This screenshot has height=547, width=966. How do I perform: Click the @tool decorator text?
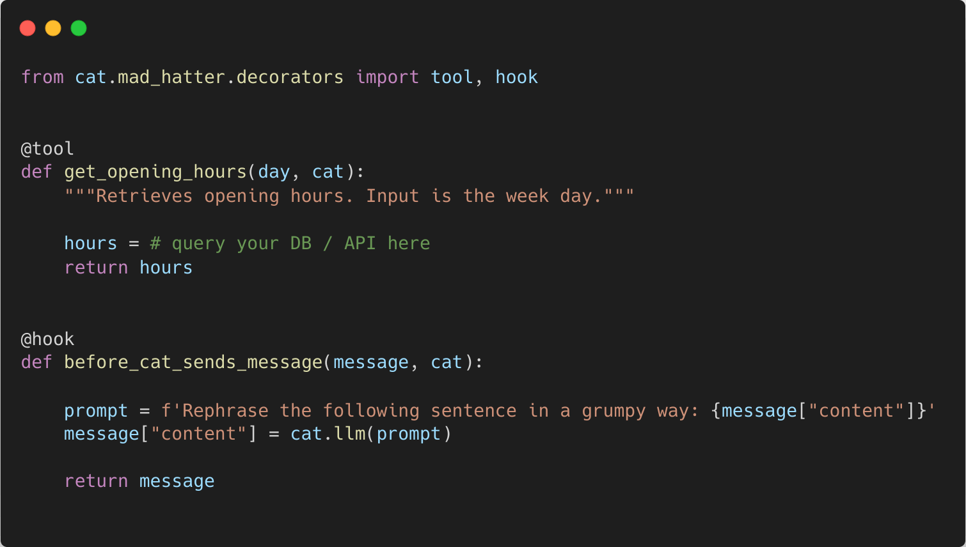click(x=47, y=149)
